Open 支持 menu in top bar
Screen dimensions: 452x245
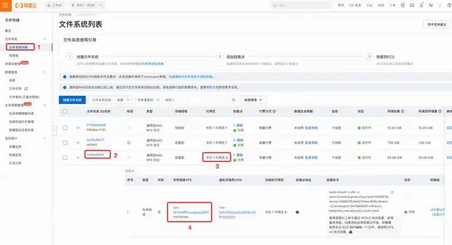pos(381,5)
